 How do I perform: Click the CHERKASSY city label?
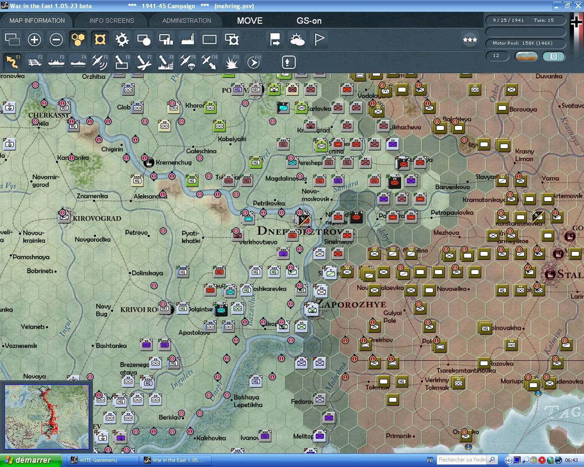click(x=48, y=115)
